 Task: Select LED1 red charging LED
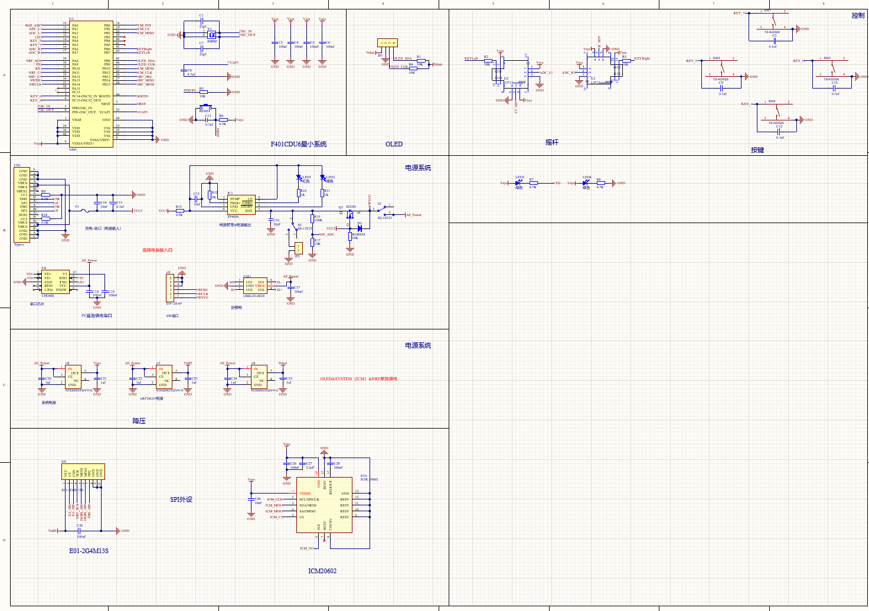298,177
